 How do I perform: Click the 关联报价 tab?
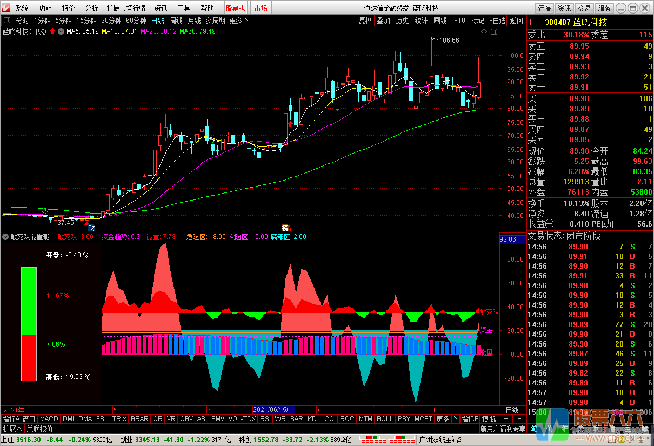click(x=39, y=429)
